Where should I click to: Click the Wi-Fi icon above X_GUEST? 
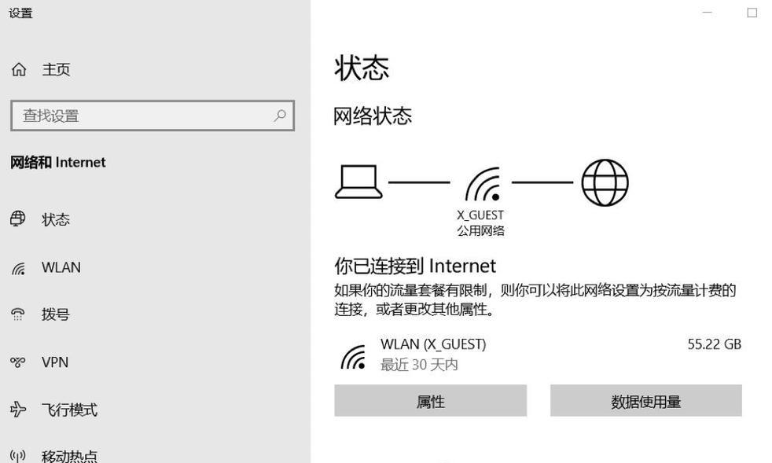pos(483,184)
